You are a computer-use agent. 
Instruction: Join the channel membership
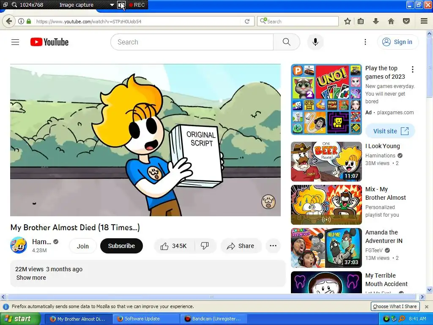point(83,246)
